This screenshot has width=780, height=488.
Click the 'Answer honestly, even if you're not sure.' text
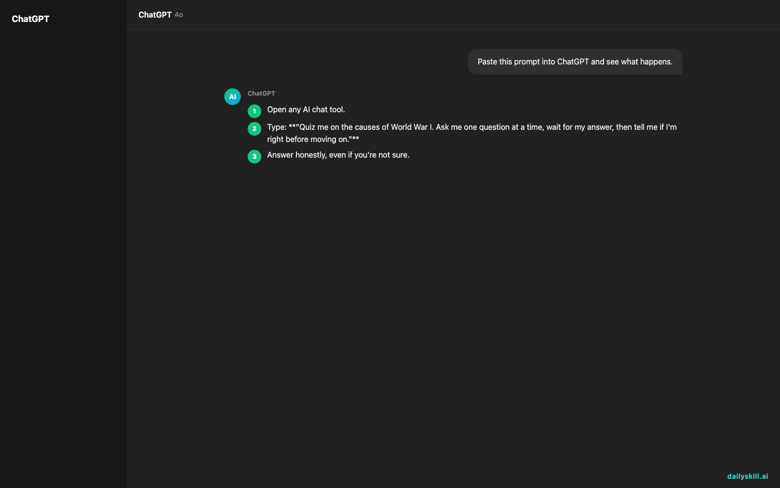point(338,155)
